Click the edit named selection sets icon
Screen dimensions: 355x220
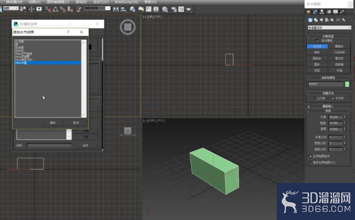coord(79,9)
